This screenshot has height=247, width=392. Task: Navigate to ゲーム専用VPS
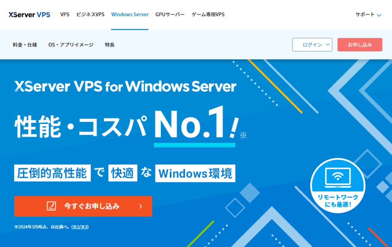(x=208, y=15)
